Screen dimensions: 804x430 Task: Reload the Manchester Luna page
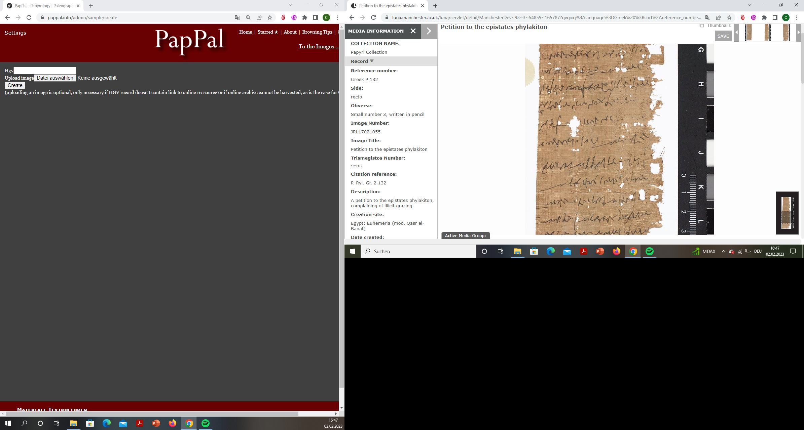(373, 17)
